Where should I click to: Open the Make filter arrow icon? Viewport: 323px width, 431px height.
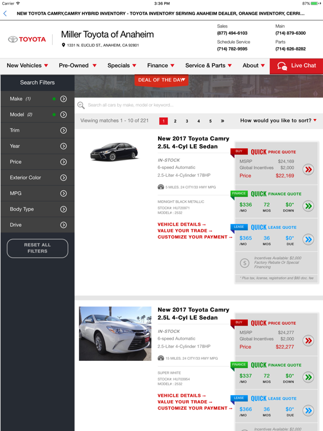coord(63,99)
